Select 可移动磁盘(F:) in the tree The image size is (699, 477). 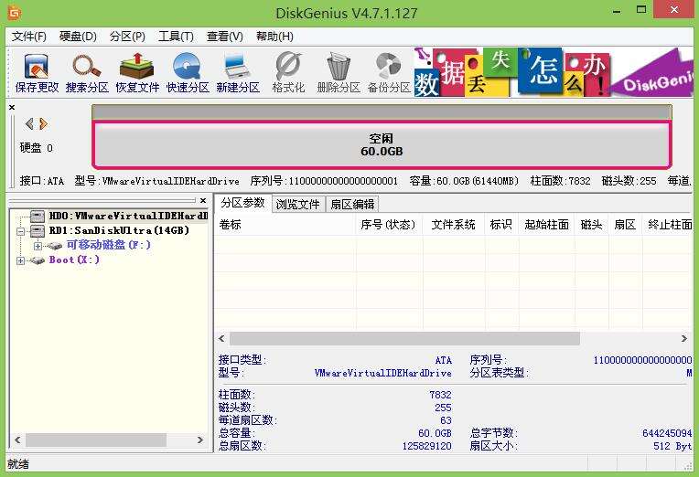(x=108, y=245)
